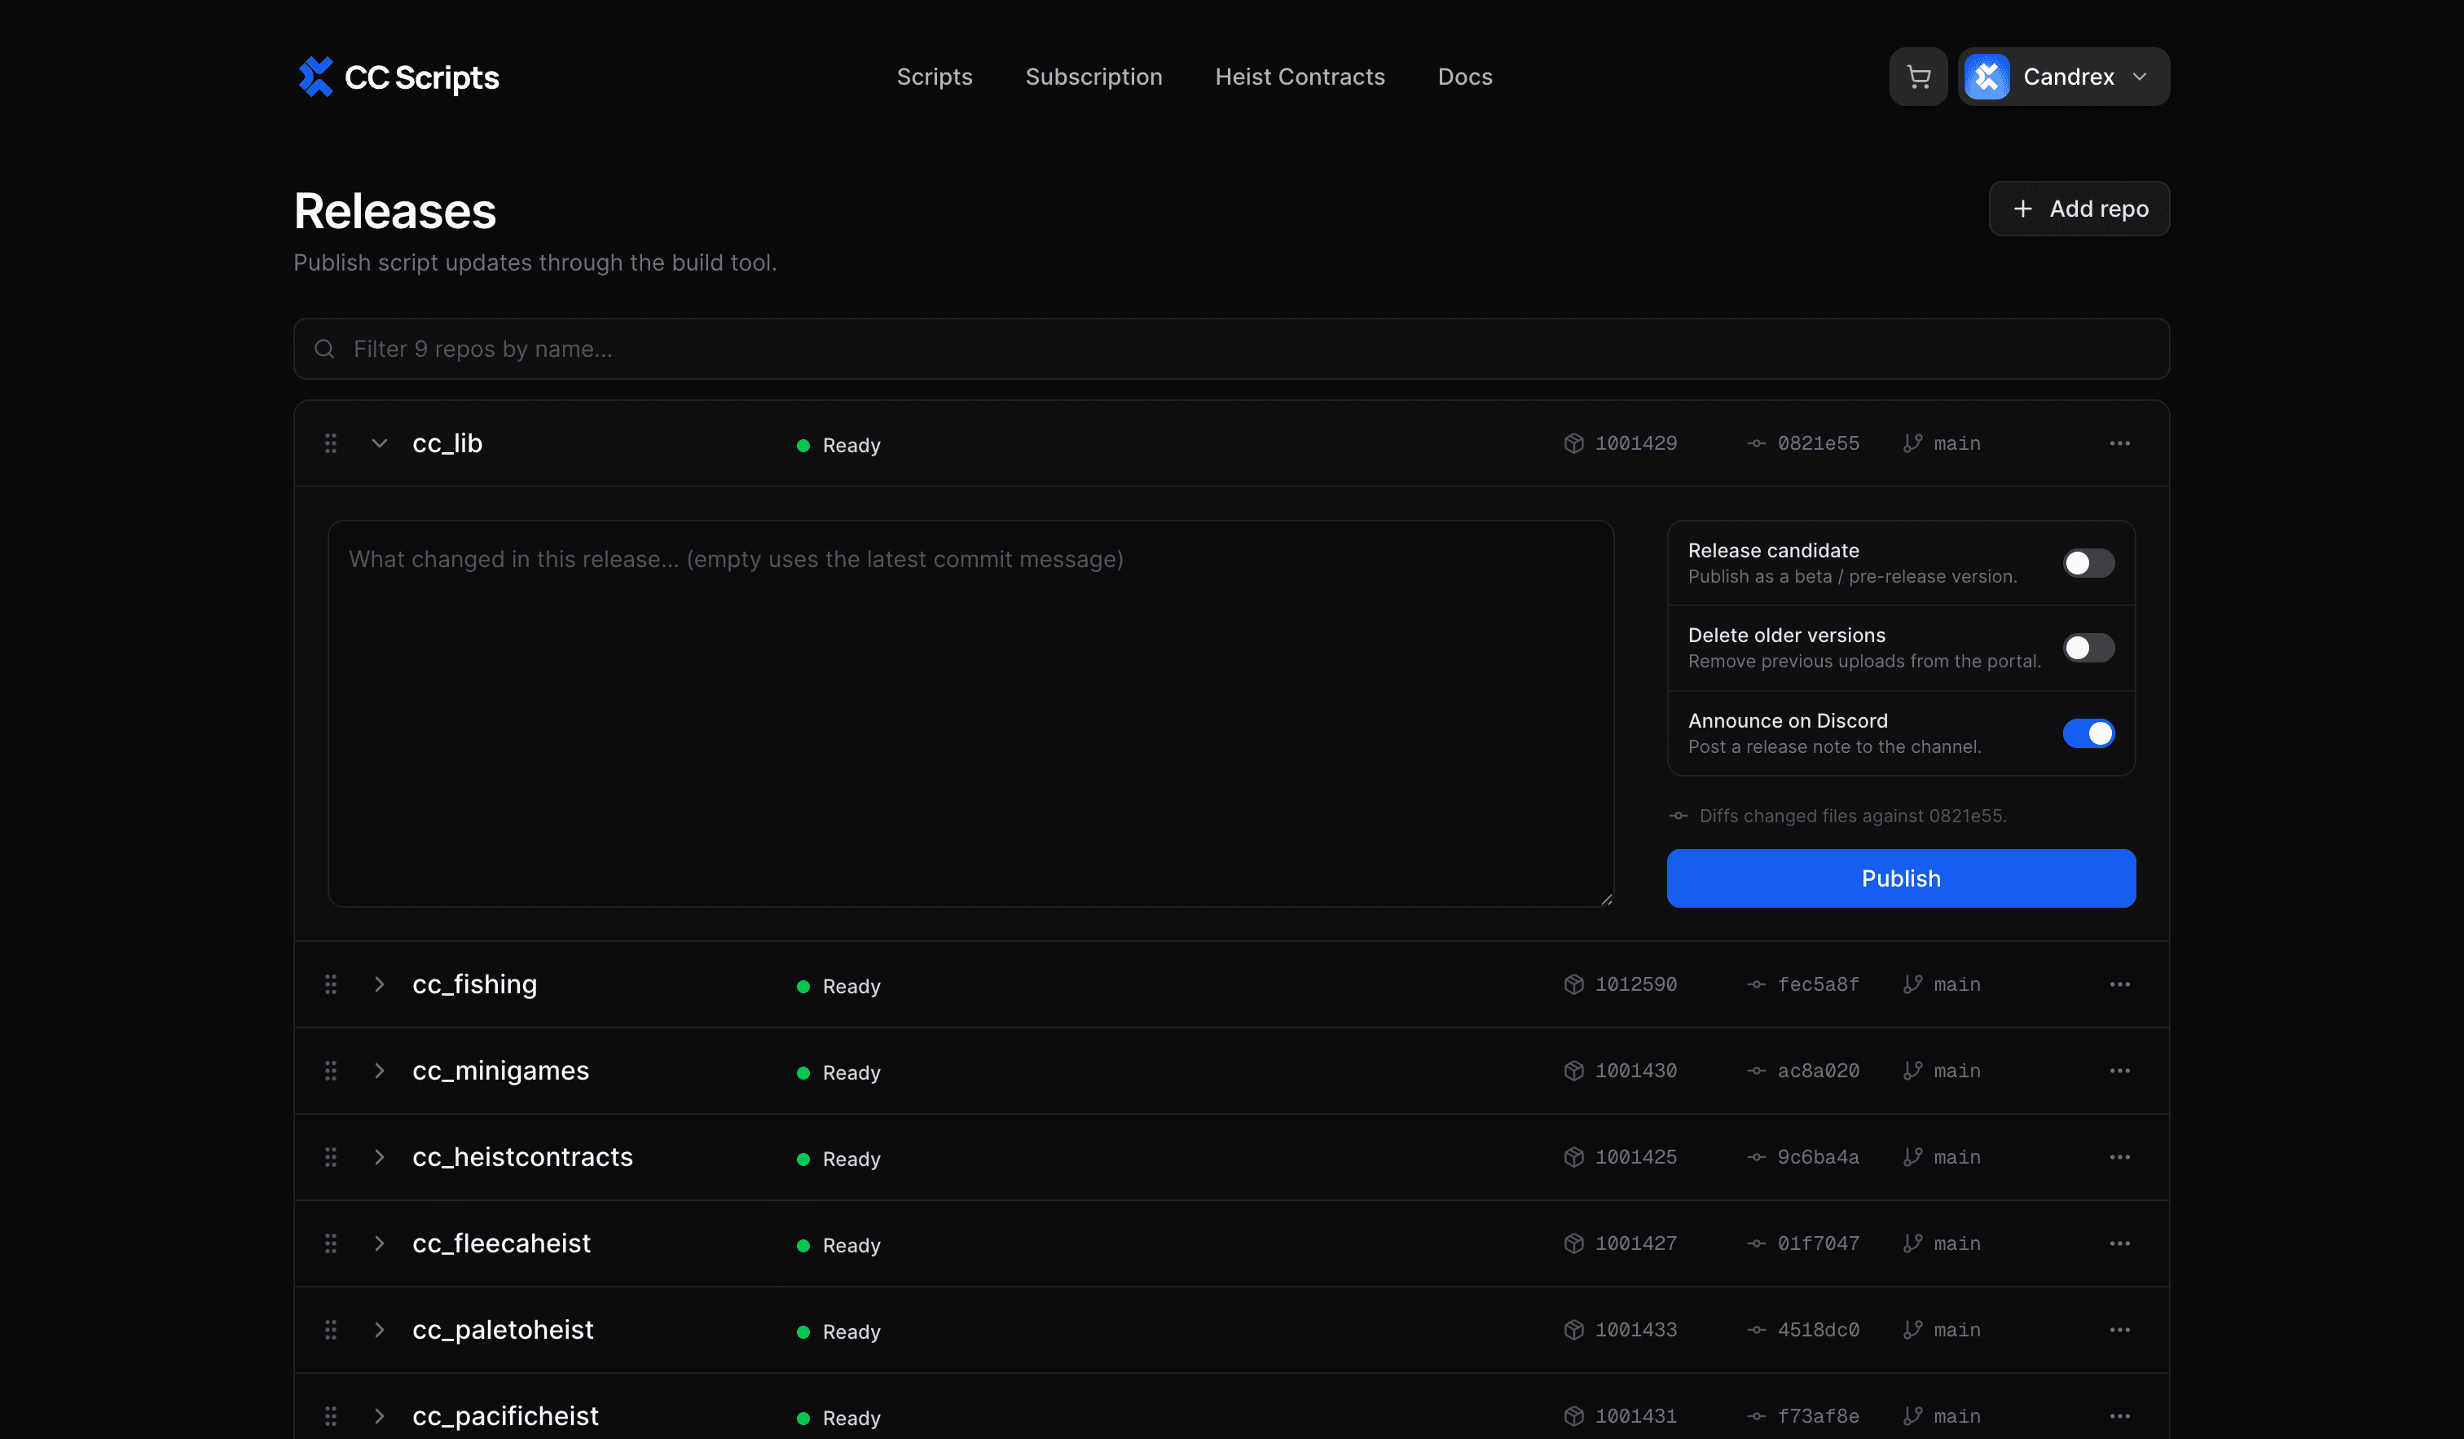Click the commit icon beside 0821e55

pyautogui.click(x=1756, y=444)
